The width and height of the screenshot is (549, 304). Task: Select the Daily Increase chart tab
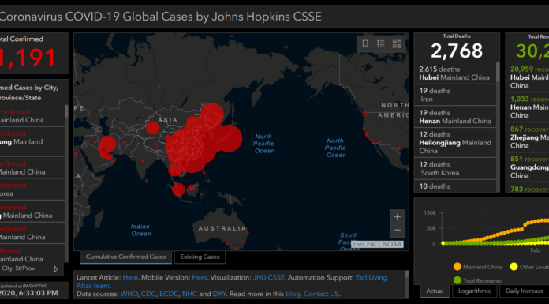[x=524, y=291]
